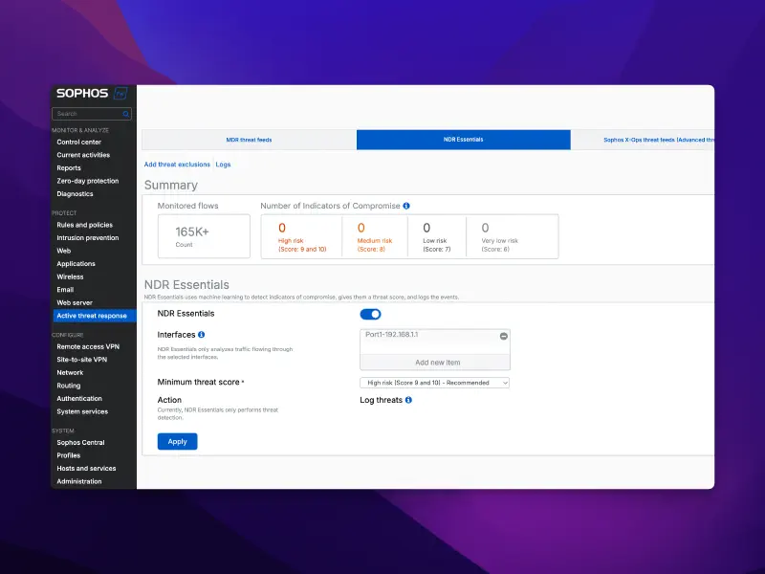Click the search magnifying glass icon
Viewport: 765px width, 574px height.
[125, 113]
